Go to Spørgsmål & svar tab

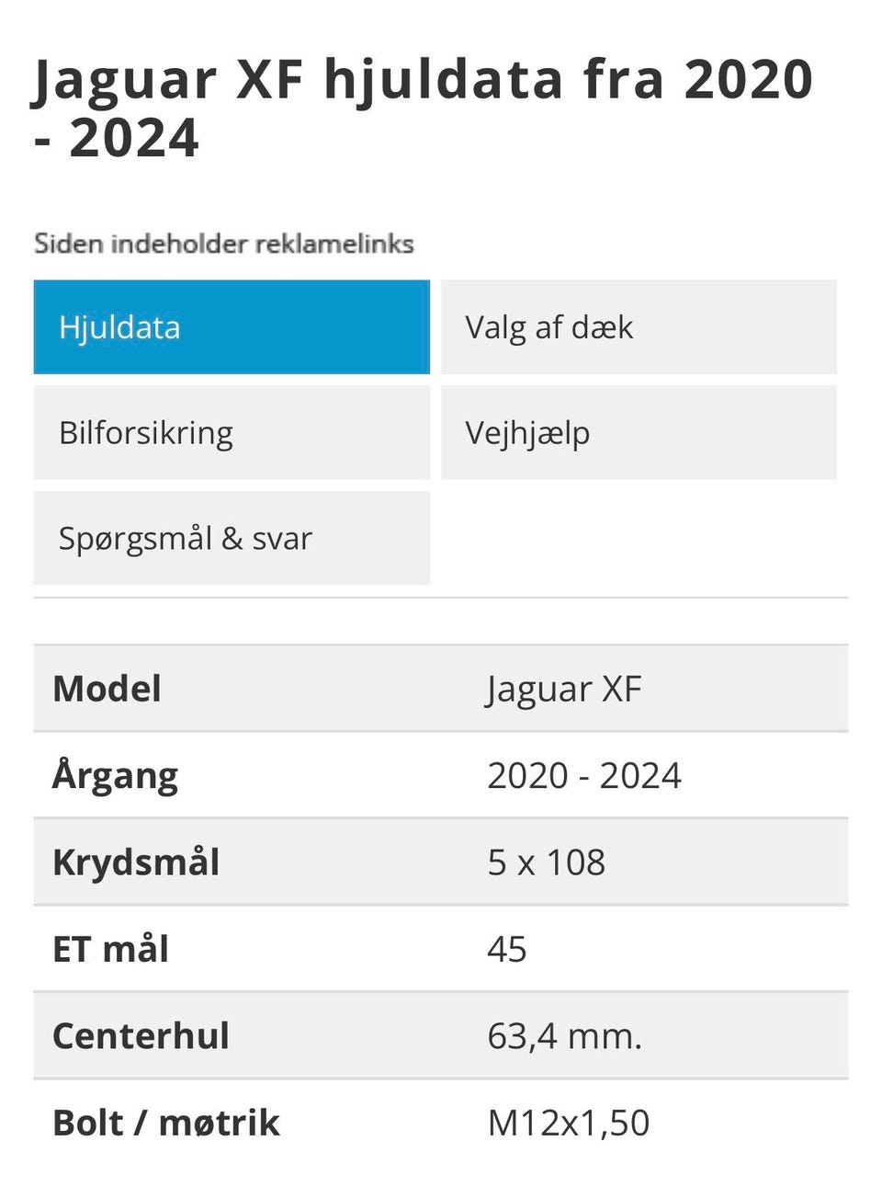(x=231, y=539)
